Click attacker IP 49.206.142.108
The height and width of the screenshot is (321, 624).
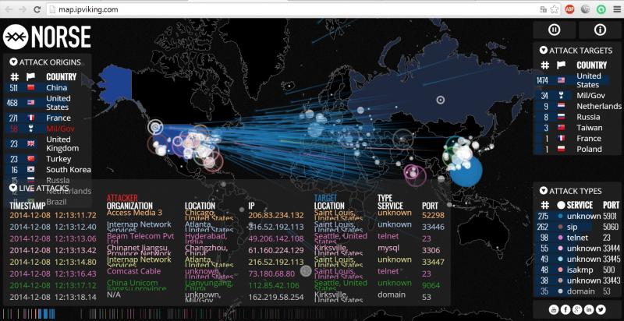coord(276,238)
